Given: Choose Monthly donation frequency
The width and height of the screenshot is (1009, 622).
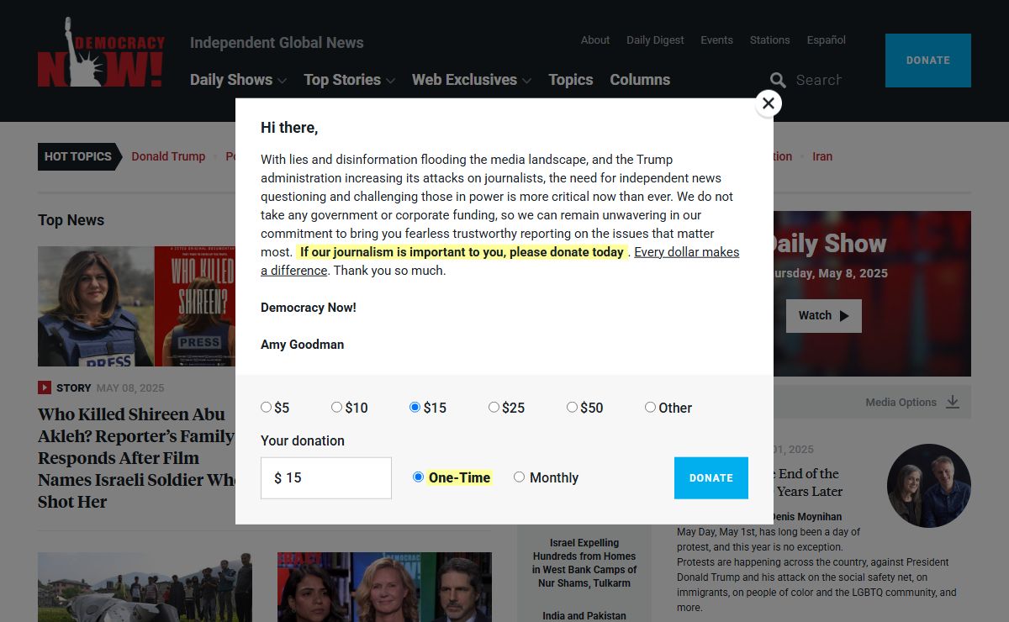Looking at the screenshot, I should coord(519,477).
